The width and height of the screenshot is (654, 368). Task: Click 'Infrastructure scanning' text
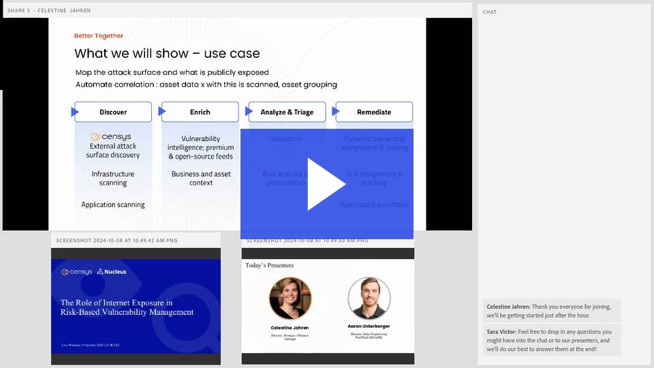(x=113, y=178)
